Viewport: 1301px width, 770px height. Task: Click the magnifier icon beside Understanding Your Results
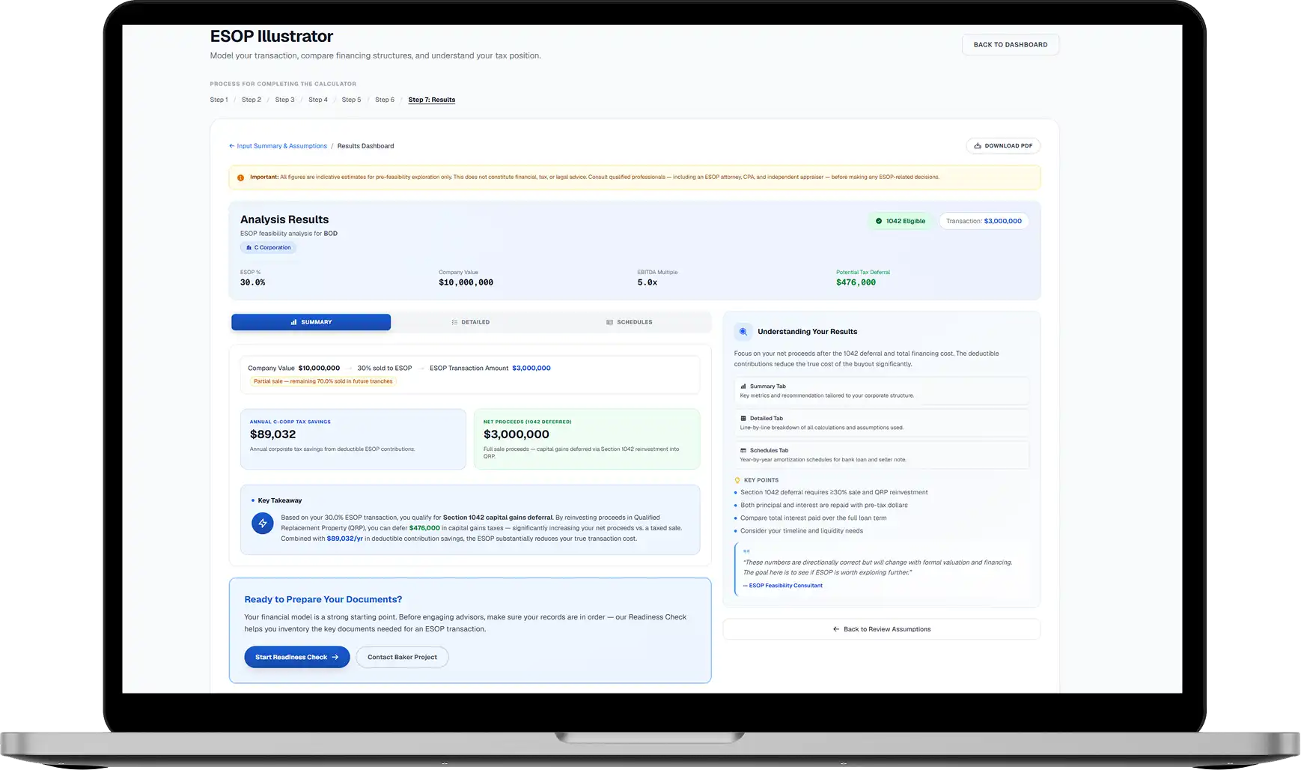coord(743,331)
